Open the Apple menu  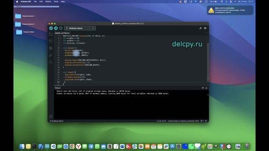pyautogui.click(x=17, y=2)
